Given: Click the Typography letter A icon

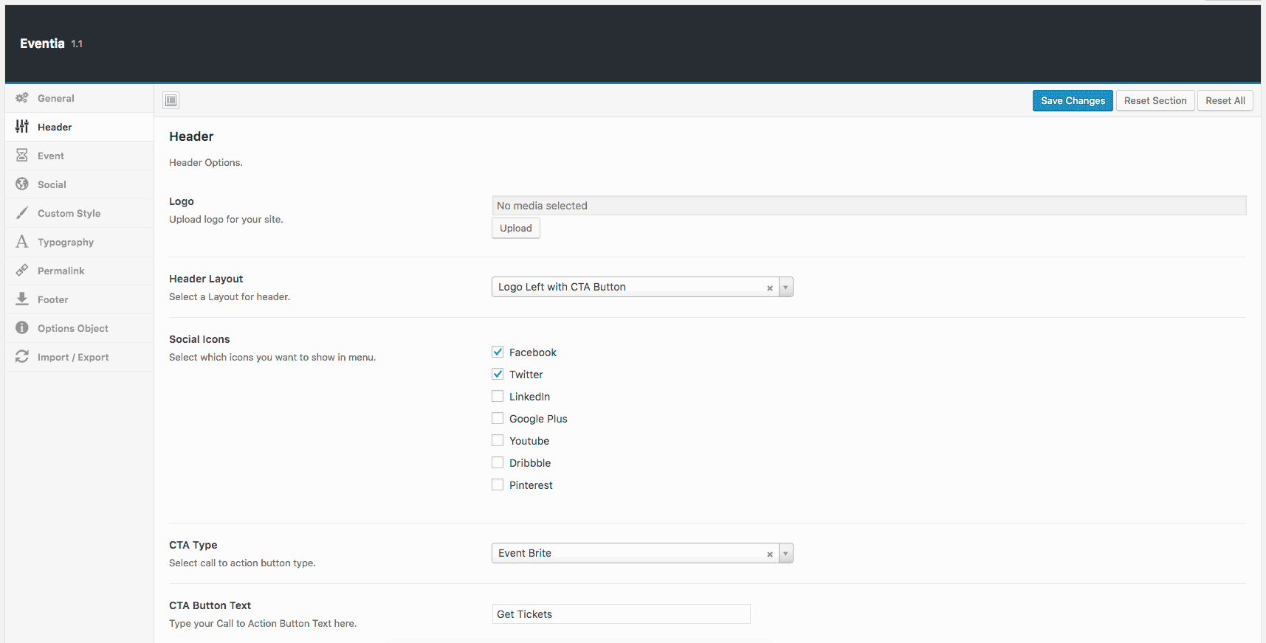Looking at the screenshot, I should tap(22, 242).
